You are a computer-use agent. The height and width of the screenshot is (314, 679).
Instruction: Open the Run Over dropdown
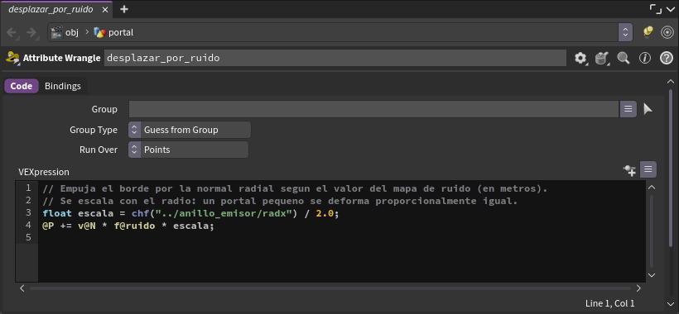click(x=188, y=150)
